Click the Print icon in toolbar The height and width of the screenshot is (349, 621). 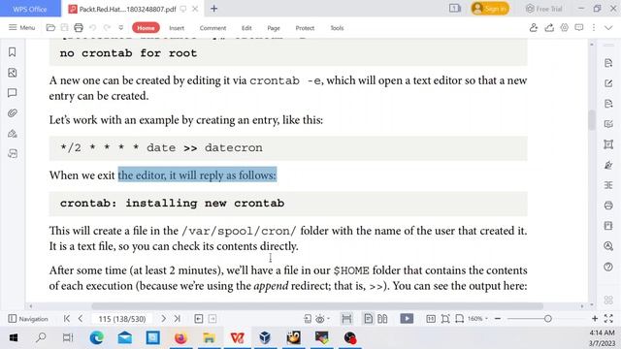pyautogui.click(x=79, y=28)
